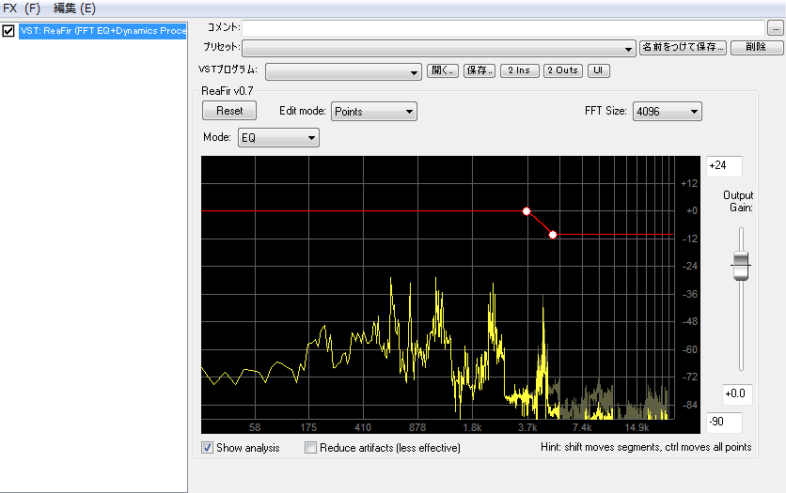This screenshot has width=786, height=493.
Task: Click the Reset button
Action: (229, 111)
